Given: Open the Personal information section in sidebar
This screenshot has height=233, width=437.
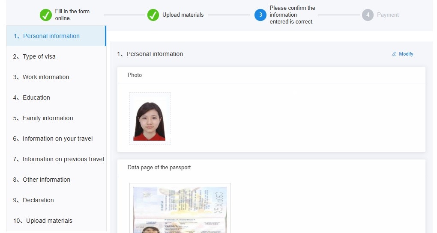Looking at the screenshot, I should point(51,36).
